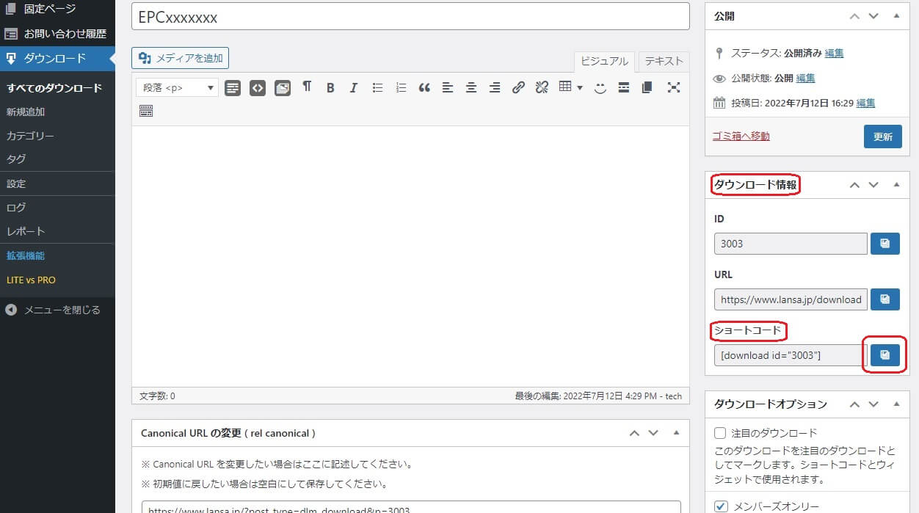919x513 pixels.
Task: Click the shortcode field [download id="3003"]
Action: (791, 355)
